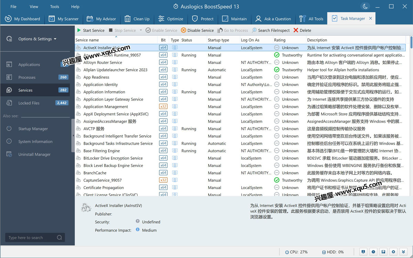Image resolution: width=413 pixels, height=258 pixels.
Task: Sort by the Service name column header
Action: tap(116, 40)
